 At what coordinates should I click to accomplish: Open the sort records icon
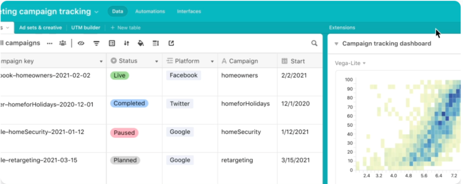[126, 43]
